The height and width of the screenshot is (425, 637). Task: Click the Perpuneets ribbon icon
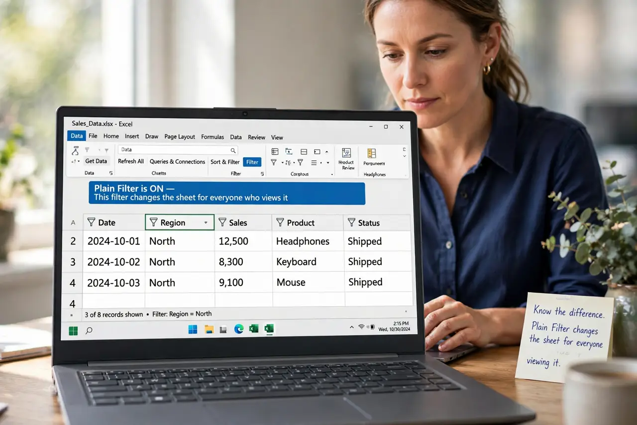click(372, 153)
